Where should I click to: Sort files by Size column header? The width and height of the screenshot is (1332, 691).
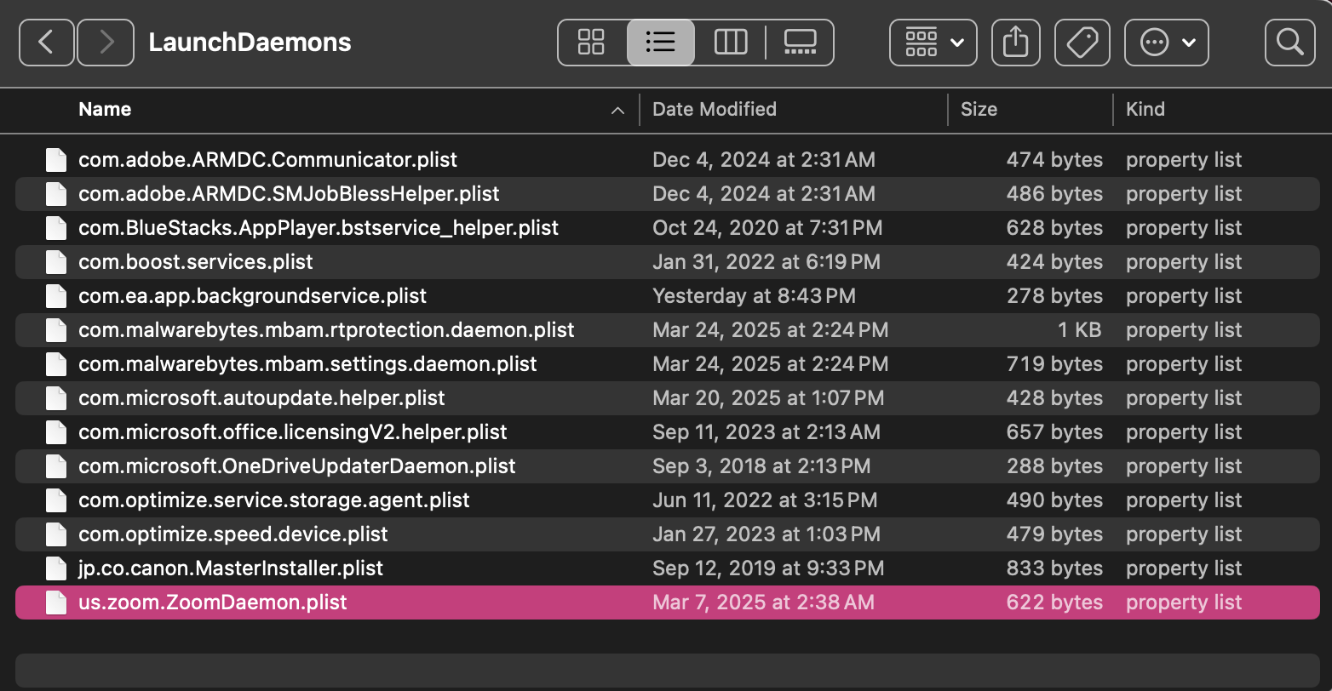click(979, 109)
